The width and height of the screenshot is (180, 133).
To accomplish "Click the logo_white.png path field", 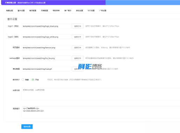I will point(46,37).
